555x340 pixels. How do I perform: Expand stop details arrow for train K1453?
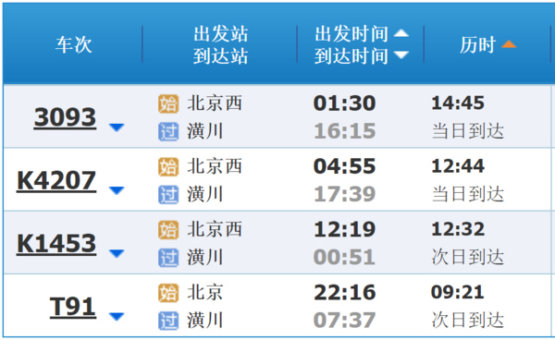point(117,253)
